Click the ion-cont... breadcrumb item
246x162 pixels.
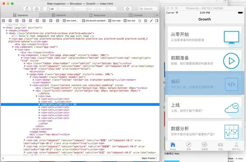click(70, 21)
